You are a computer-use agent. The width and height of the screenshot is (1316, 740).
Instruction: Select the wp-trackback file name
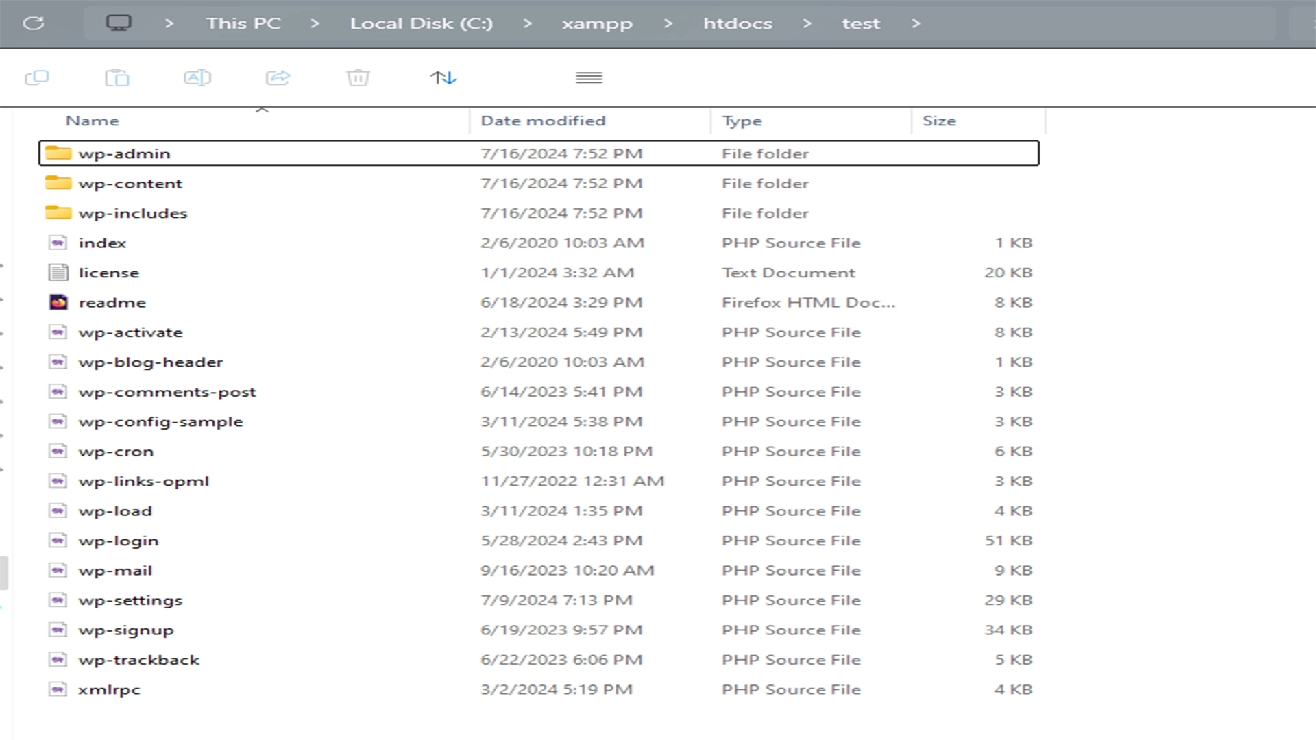click(x=138, y=660)
